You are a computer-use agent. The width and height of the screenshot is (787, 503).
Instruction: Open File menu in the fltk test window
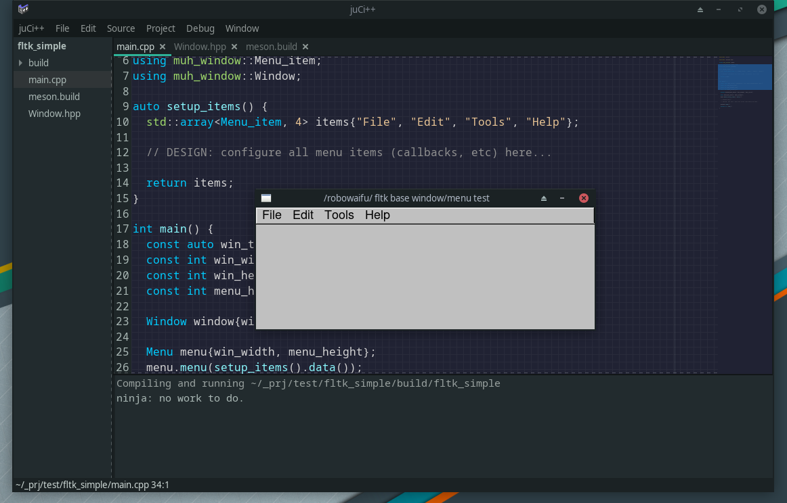[x=272, y=215]
